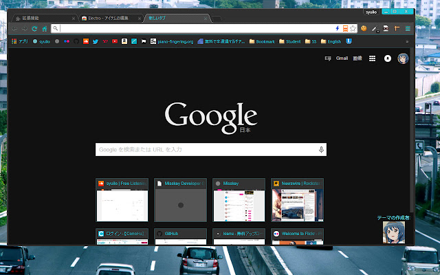Open the GitHub octocat bookmark icon
440x275 pixels.
coord(76,41)
